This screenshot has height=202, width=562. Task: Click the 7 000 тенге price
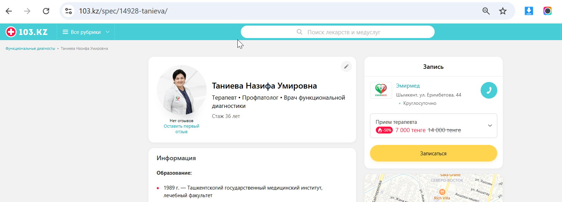tap(410, 130)
